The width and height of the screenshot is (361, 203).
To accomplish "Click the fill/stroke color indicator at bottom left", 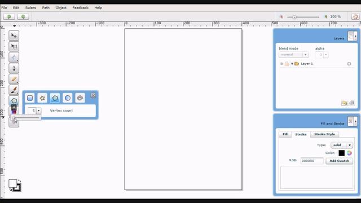I will [15, 186].
